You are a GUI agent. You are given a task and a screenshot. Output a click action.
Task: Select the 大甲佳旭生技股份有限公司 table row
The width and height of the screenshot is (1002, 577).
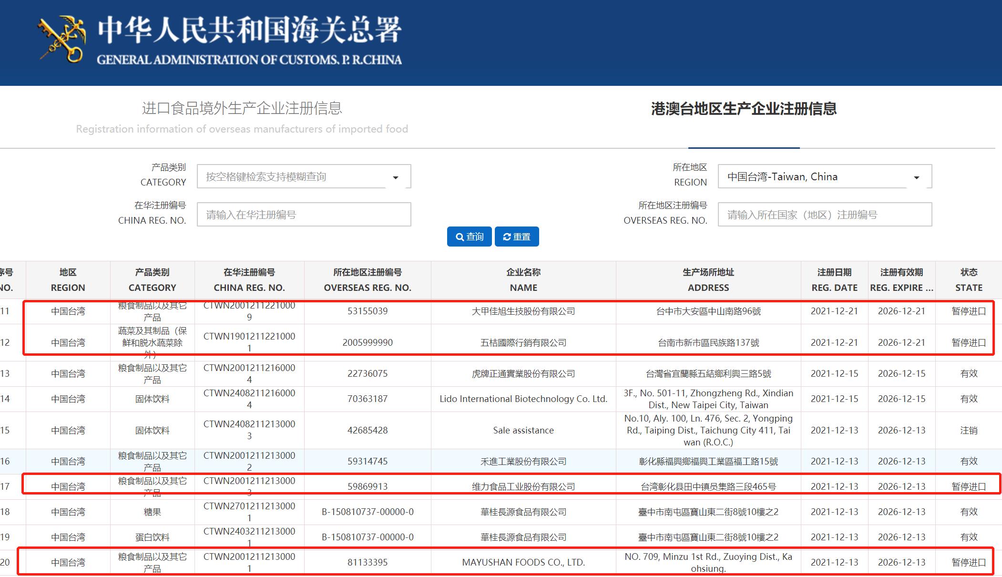click(x=522, y=311)
